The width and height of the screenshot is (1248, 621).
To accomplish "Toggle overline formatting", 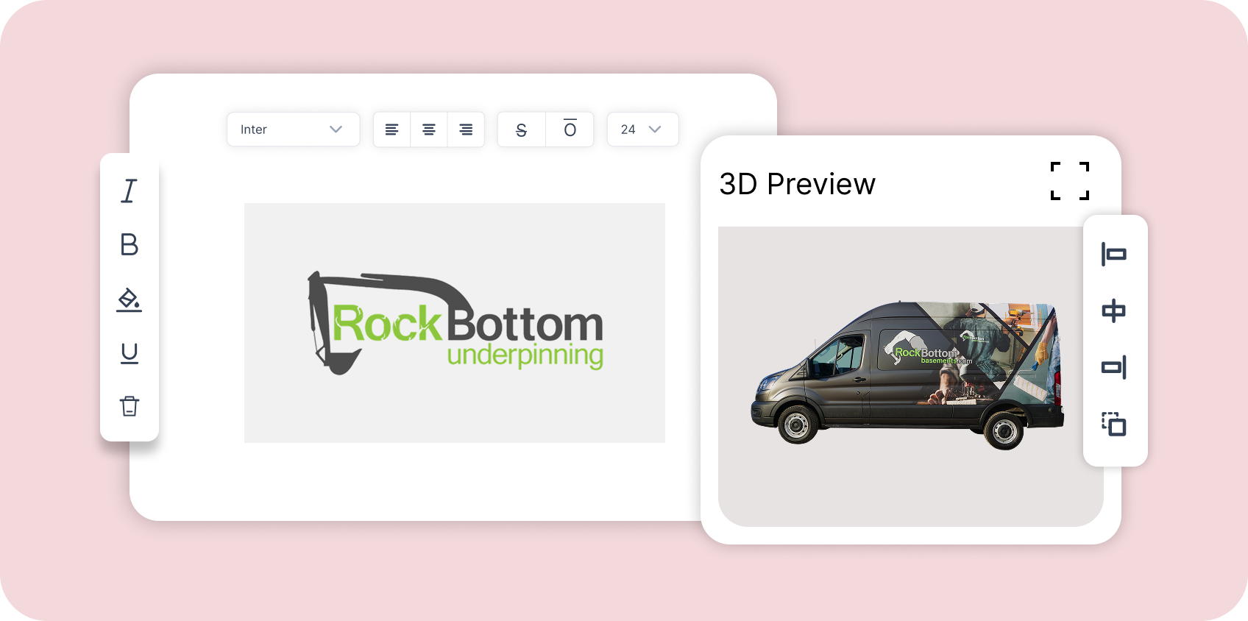I will [x=570, y=129].
